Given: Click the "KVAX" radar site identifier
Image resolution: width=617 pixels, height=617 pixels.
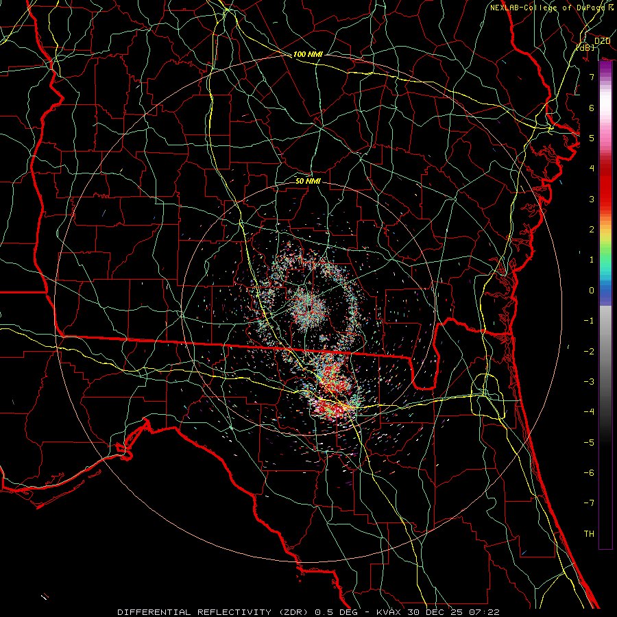Looking at the screenshot, I should click(x=389, y=612).
